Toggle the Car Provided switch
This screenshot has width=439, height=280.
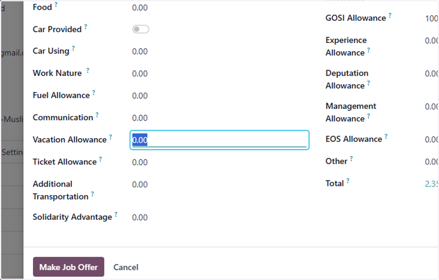point(140,29)
